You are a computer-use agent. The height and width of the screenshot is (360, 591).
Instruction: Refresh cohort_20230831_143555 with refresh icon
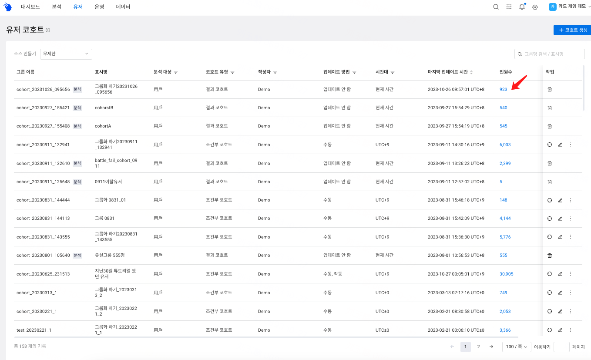coord(549,237)
